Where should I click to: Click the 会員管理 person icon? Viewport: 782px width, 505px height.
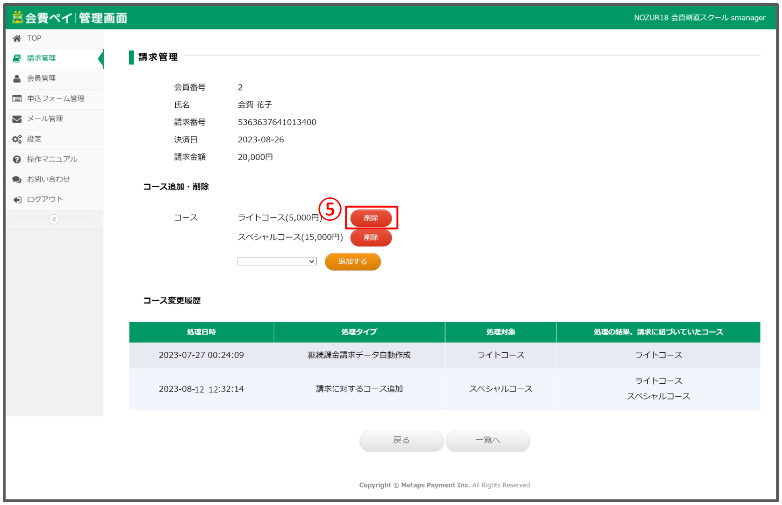(x=17, y=78)
